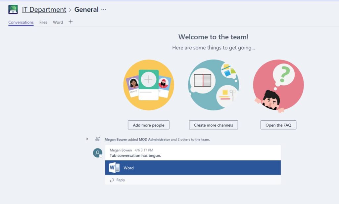Open the IT Department team link
The height and width of the screenshot is (204, 339).
[x=44, y=10]
